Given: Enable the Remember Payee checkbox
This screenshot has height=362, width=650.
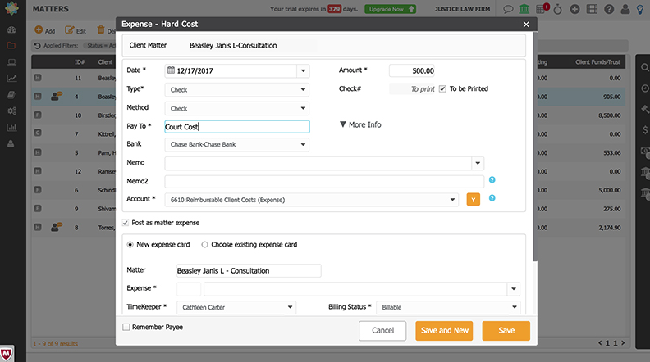Looking at the screenshot, I should 126,327.
